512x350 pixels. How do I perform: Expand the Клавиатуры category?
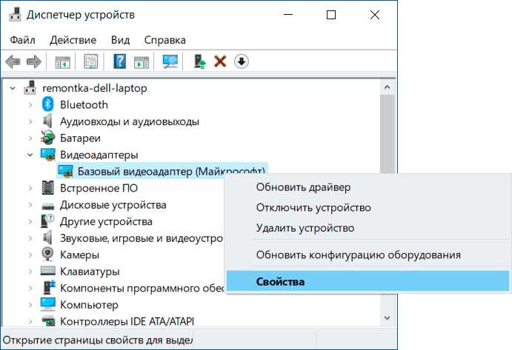30,272
